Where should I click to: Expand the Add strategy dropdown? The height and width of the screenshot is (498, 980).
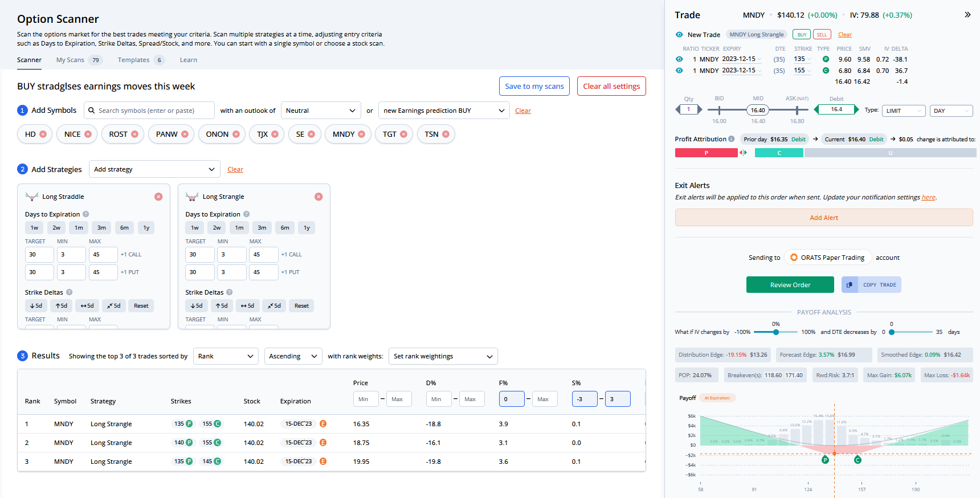pos(154,169)
